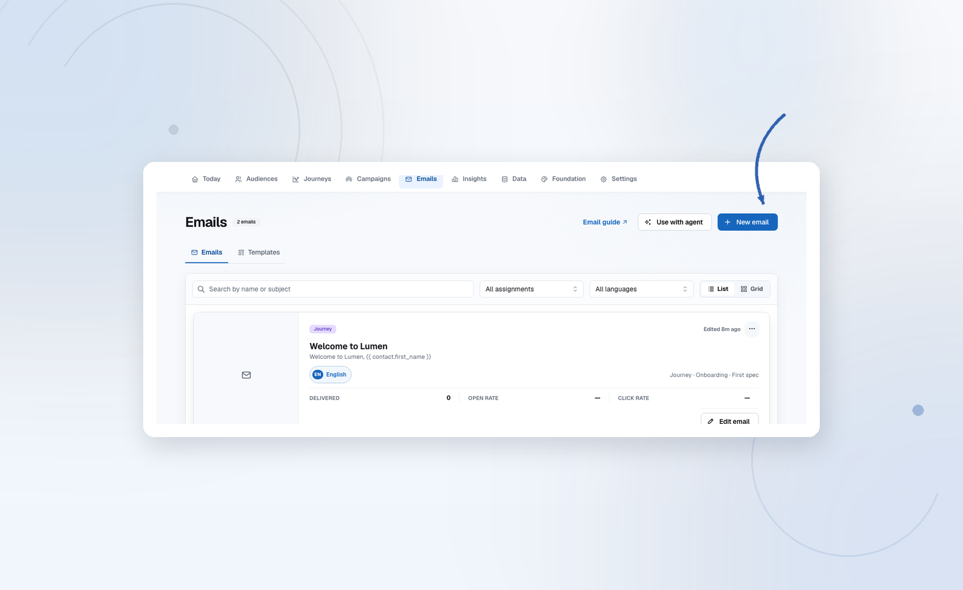The height and width of the screenshot is (590, 963).
Task: Click the Audiences people icon
Action: click(238, 179)
